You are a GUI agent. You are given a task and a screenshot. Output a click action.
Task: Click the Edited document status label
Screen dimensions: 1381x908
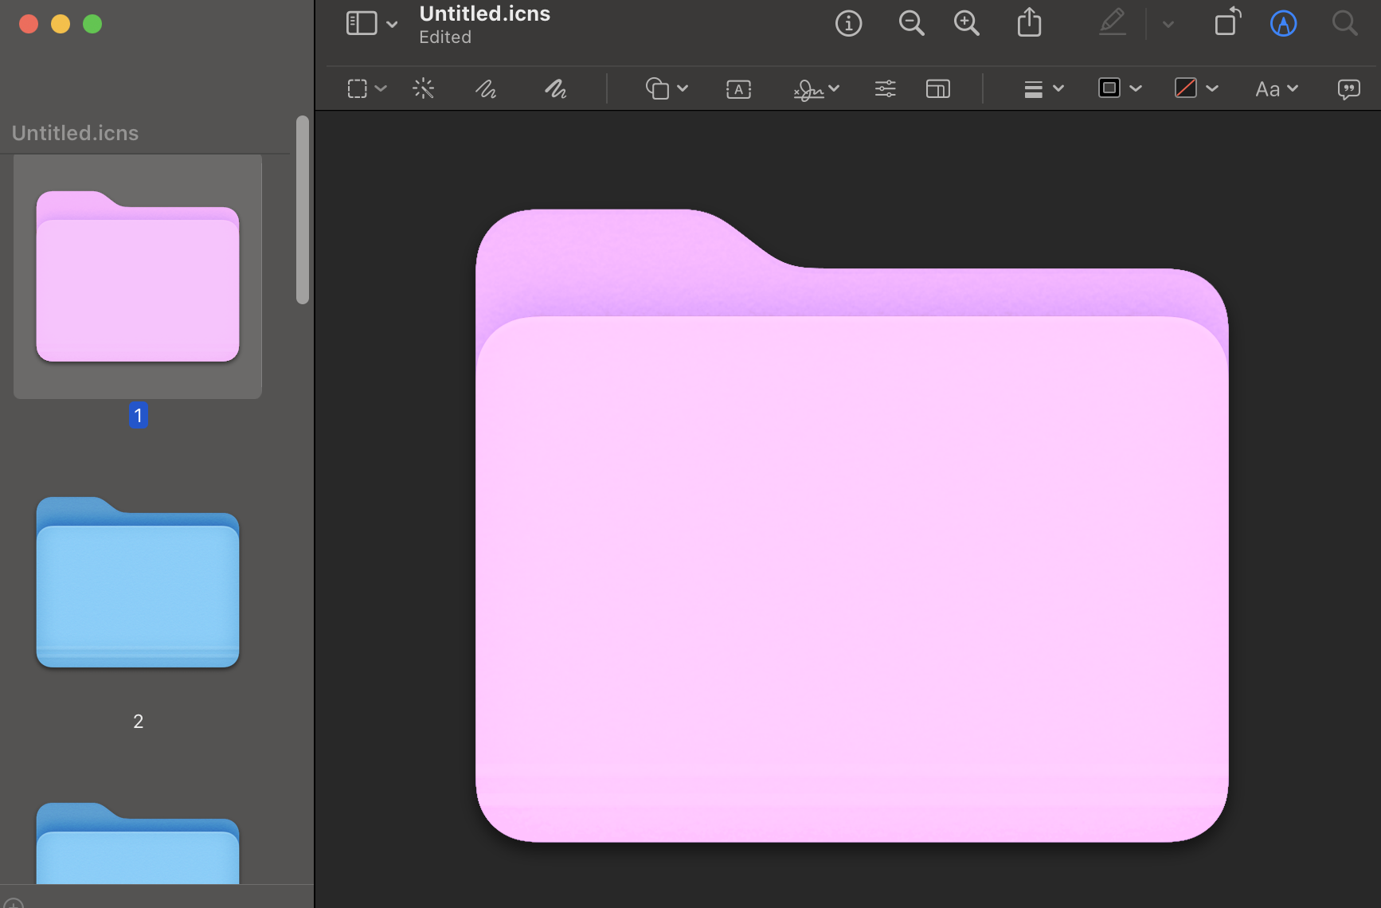coord(445,37)
